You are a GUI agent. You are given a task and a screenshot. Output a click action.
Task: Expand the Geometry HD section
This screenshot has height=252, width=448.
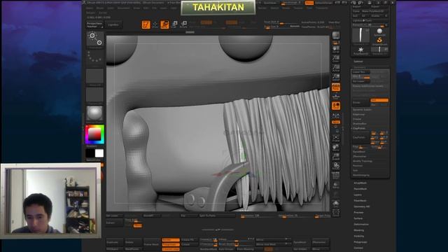coord(361,206)
